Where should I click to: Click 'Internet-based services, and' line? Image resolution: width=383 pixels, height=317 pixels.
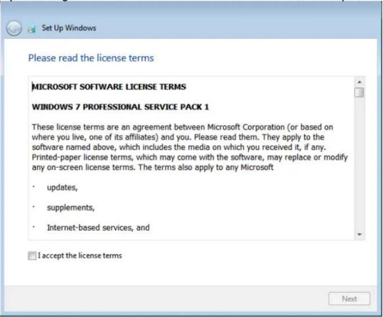[98, 227]
